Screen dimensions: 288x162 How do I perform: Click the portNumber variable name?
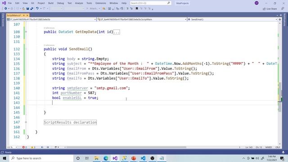(x=71, y=93)
